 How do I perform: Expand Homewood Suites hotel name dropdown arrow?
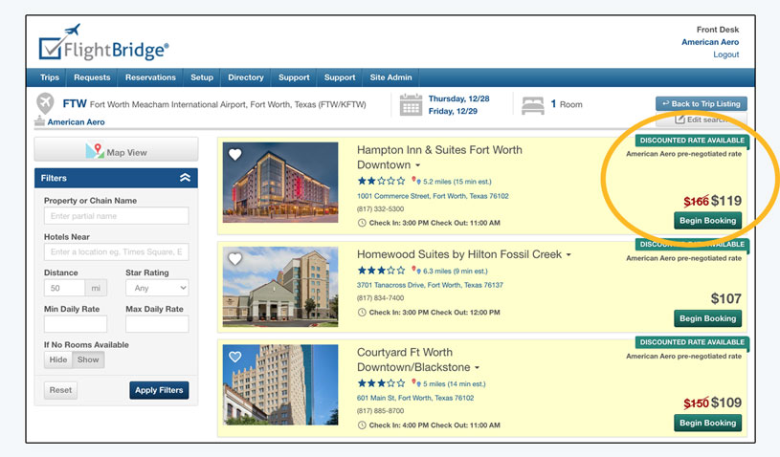click(568, 255)
